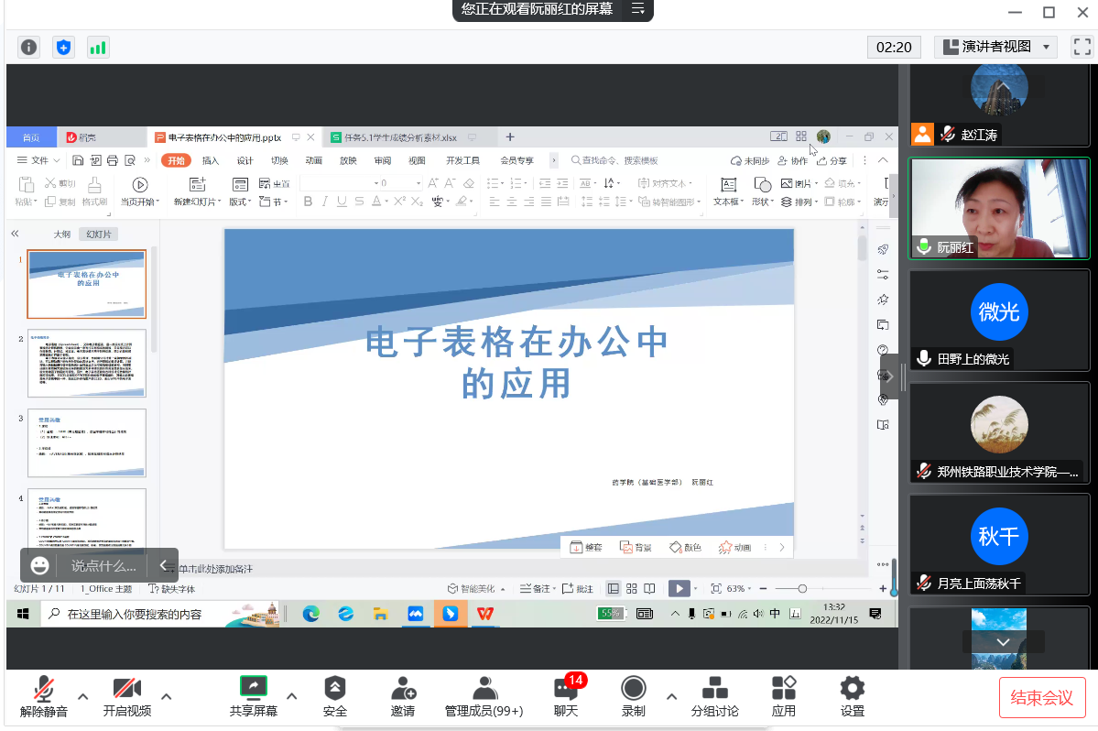
Task: Open the Security (安全) panel
Action: point(335,697)
